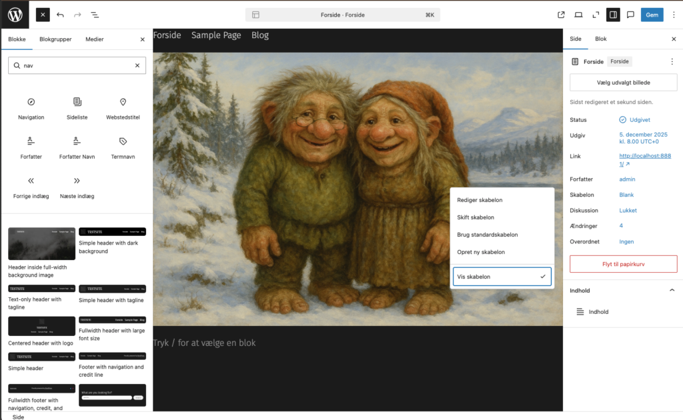The width and height of the screenshot is (683, 420).
Task: Insert the Sideliste block
Action: [77, 109]
